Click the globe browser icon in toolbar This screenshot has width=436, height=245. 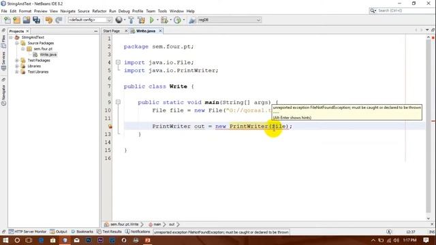point(119,20)
